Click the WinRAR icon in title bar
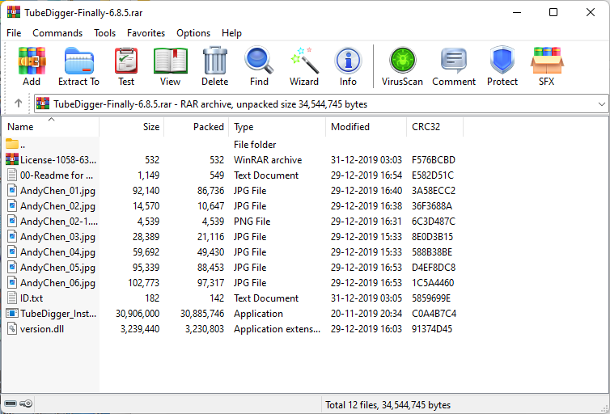610x414 pixels. pos(14,12)
